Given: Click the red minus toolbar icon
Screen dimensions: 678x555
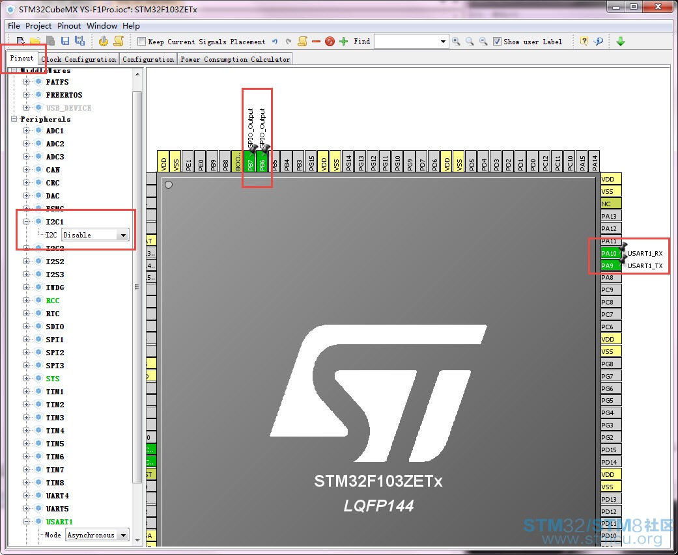Looking at the screenshot, I should [316, 42].
